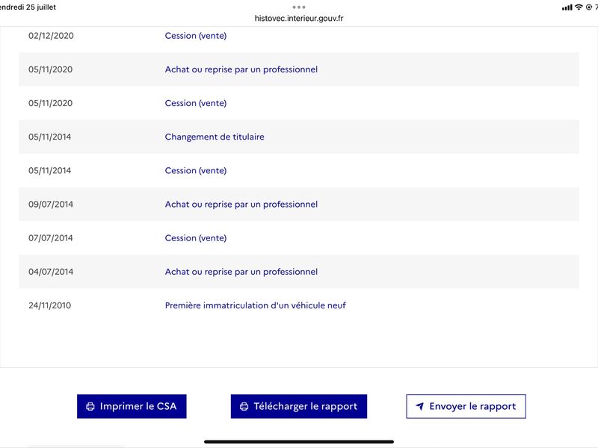The width and height of the screenshot is (598, 448).
Task: Tap the histovec.interieur.gouv.fr address bar
Action: (x=298, y=18)
